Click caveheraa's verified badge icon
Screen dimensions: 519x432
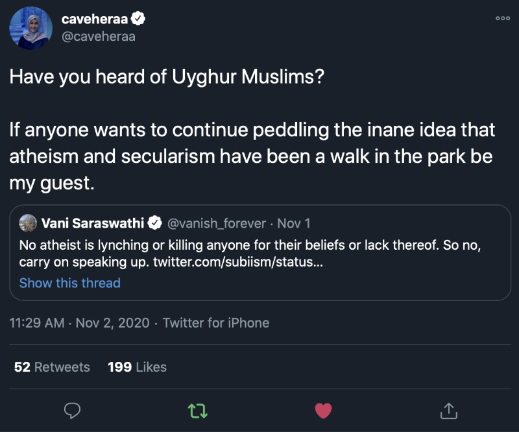pyautogui.click(x=136, y=19)
